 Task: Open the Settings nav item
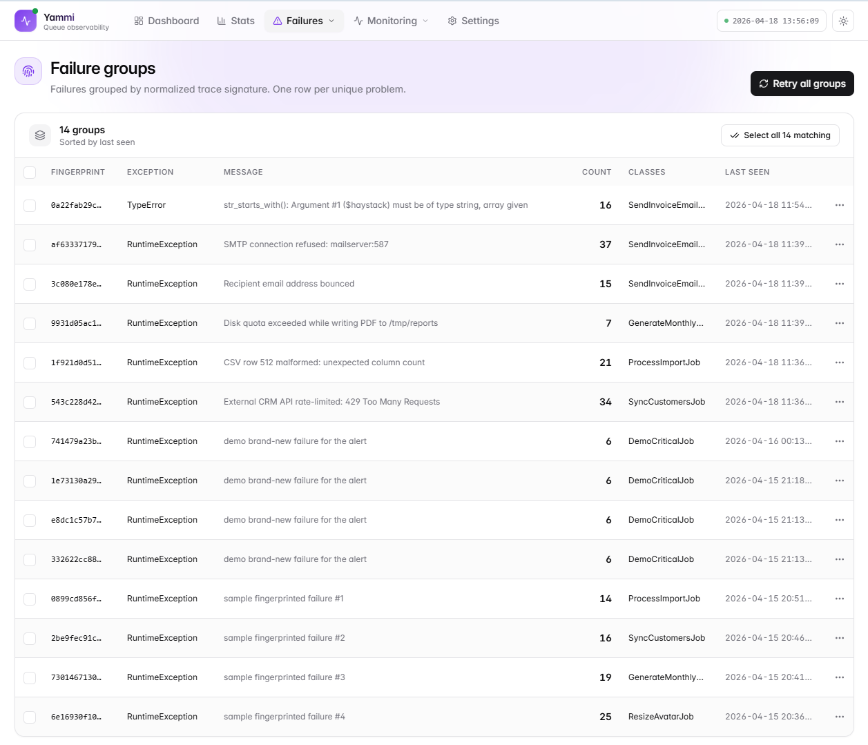point(473,21)
